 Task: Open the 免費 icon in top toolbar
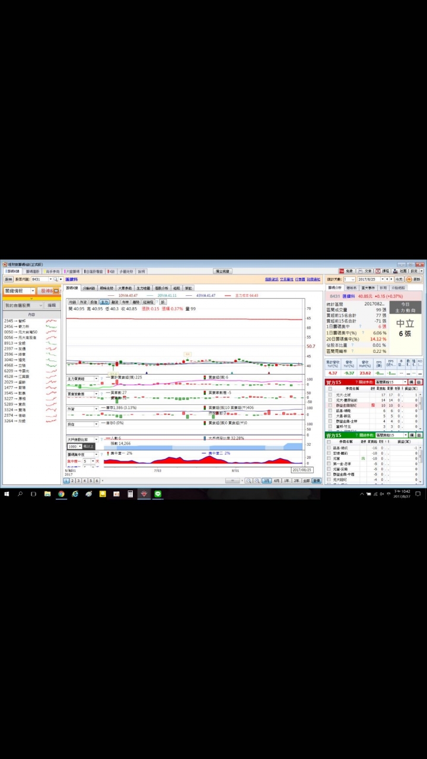point(347,271)
